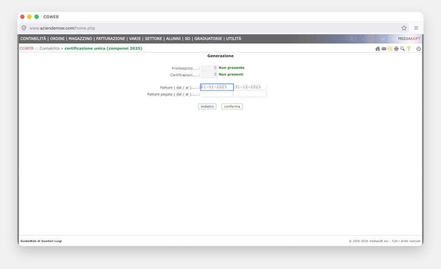Open messages via the envelope icon
This screenshot has width=441, height=269.
tap(384, 49)
